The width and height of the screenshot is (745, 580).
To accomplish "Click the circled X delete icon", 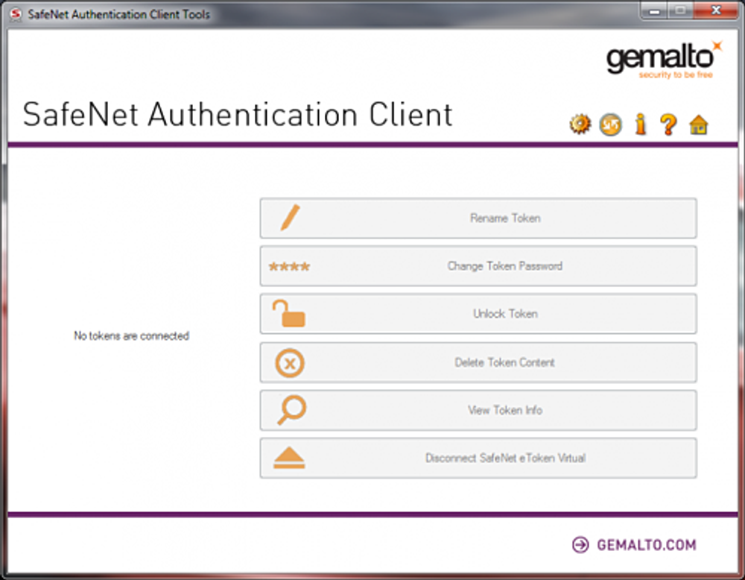I will tap(290, 363).
